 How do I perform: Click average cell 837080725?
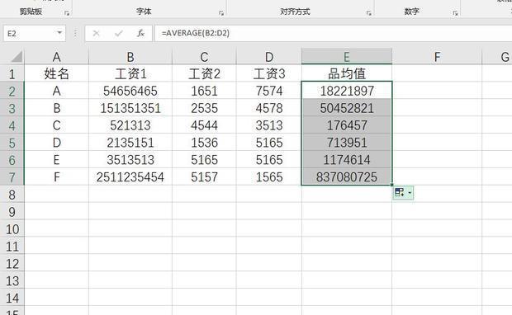347,177
